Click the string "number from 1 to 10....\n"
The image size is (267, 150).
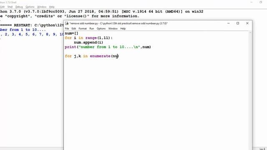(x=109, y=47)
